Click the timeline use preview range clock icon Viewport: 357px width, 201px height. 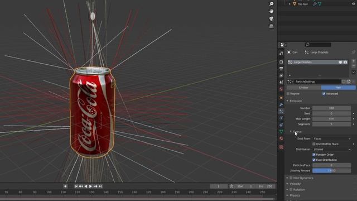click(x=231, y=186)
